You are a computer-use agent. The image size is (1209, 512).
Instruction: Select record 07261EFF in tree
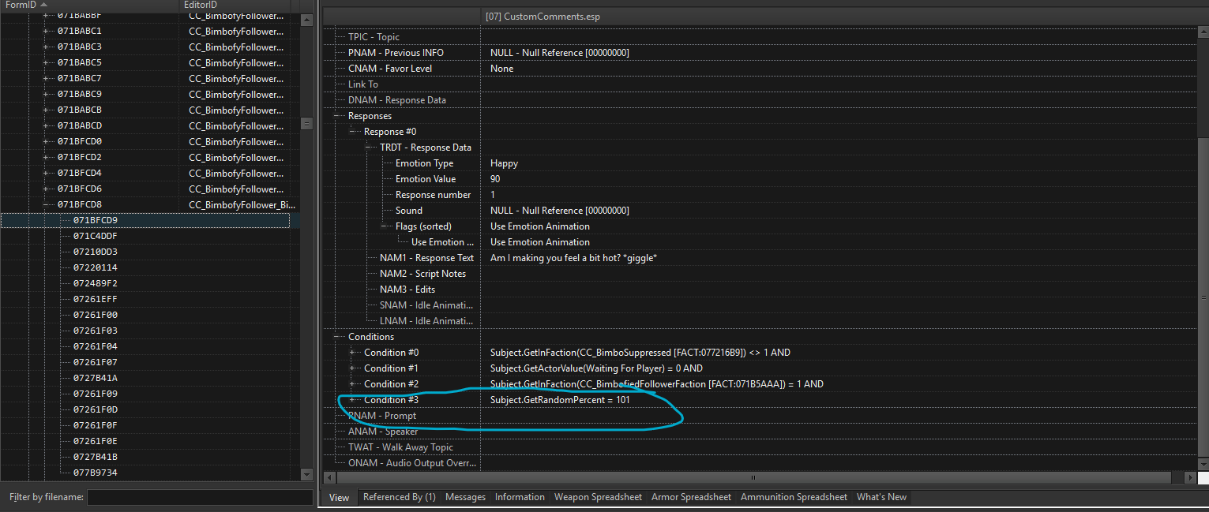point(96,299)
